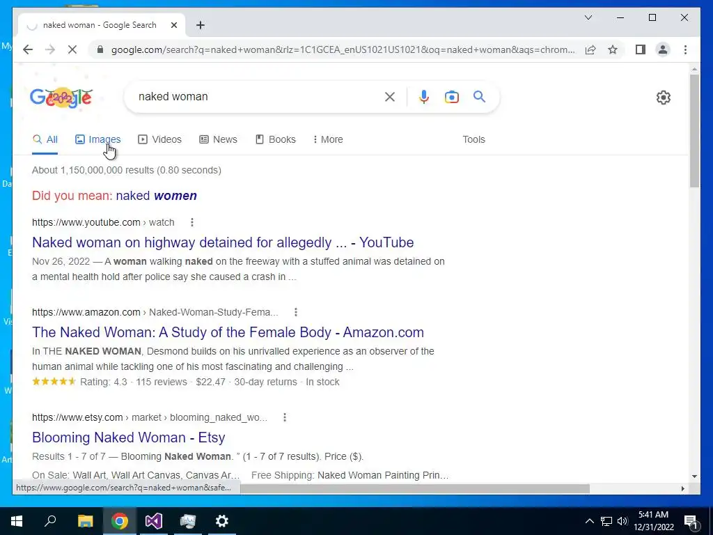Screen dimensions: 713x535
Task: Click the youtube.com › watch URL text
Action: point(103,222)
